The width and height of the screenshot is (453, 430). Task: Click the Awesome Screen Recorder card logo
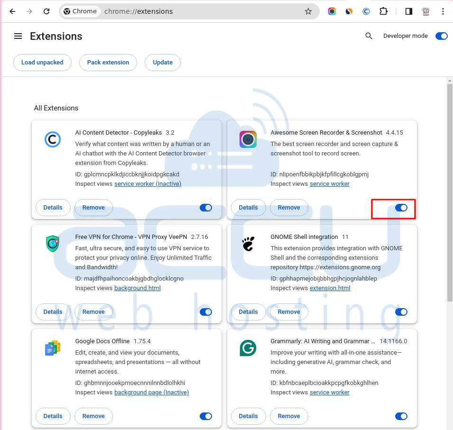pos(248,139)
